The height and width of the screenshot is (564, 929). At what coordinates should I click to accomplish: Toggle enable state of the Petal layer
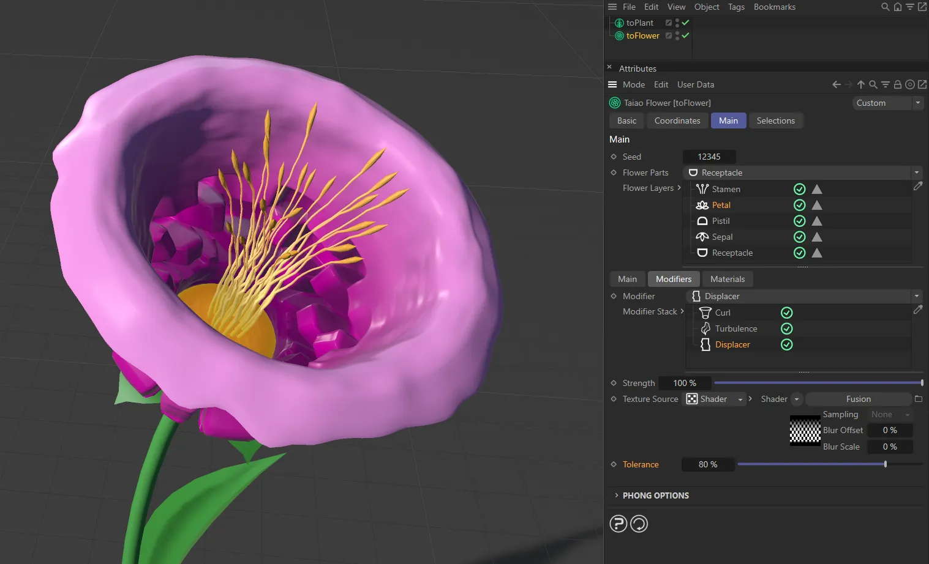tap(799, 205)
